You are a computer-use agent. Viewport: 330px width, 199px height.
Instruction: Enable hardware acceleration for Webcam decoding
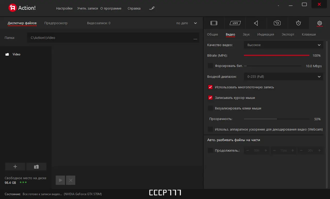[210, 129]
